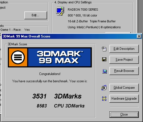Click the X button in score dialog title bar
Screen dimensions: 143x122
(x=139, y=36)
